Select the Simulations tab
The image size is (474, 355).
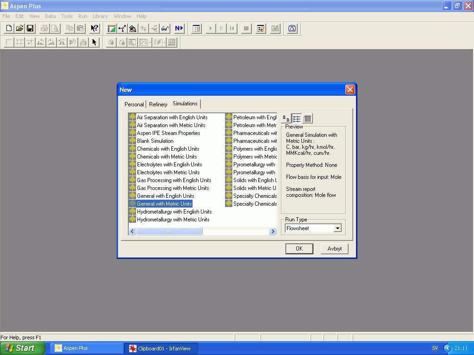185,104
